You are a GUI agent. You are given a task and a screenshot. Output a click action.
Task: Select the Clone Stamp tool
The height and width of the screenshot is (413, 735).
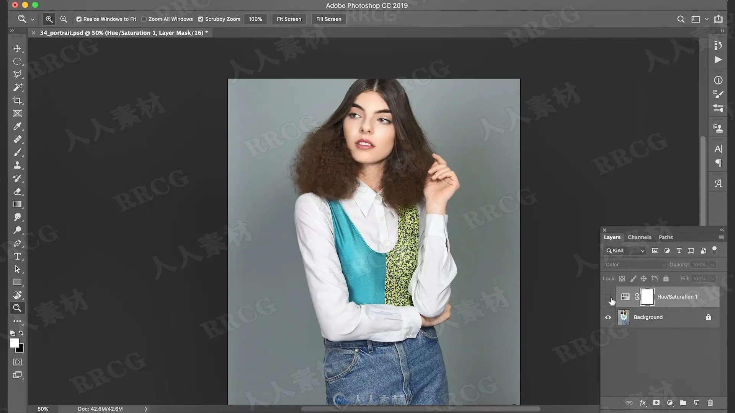point(17,166)
